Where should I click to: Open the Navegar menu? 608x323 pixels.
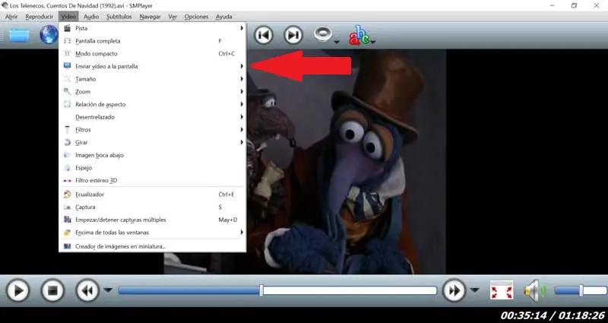150,17
